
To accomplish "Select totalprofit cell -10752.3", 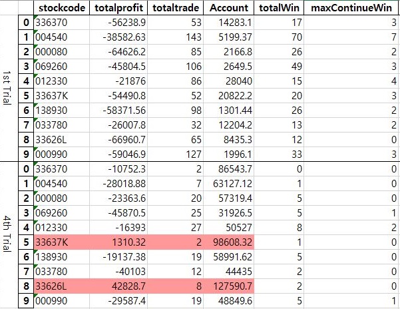I will click(x=118, y=169).
